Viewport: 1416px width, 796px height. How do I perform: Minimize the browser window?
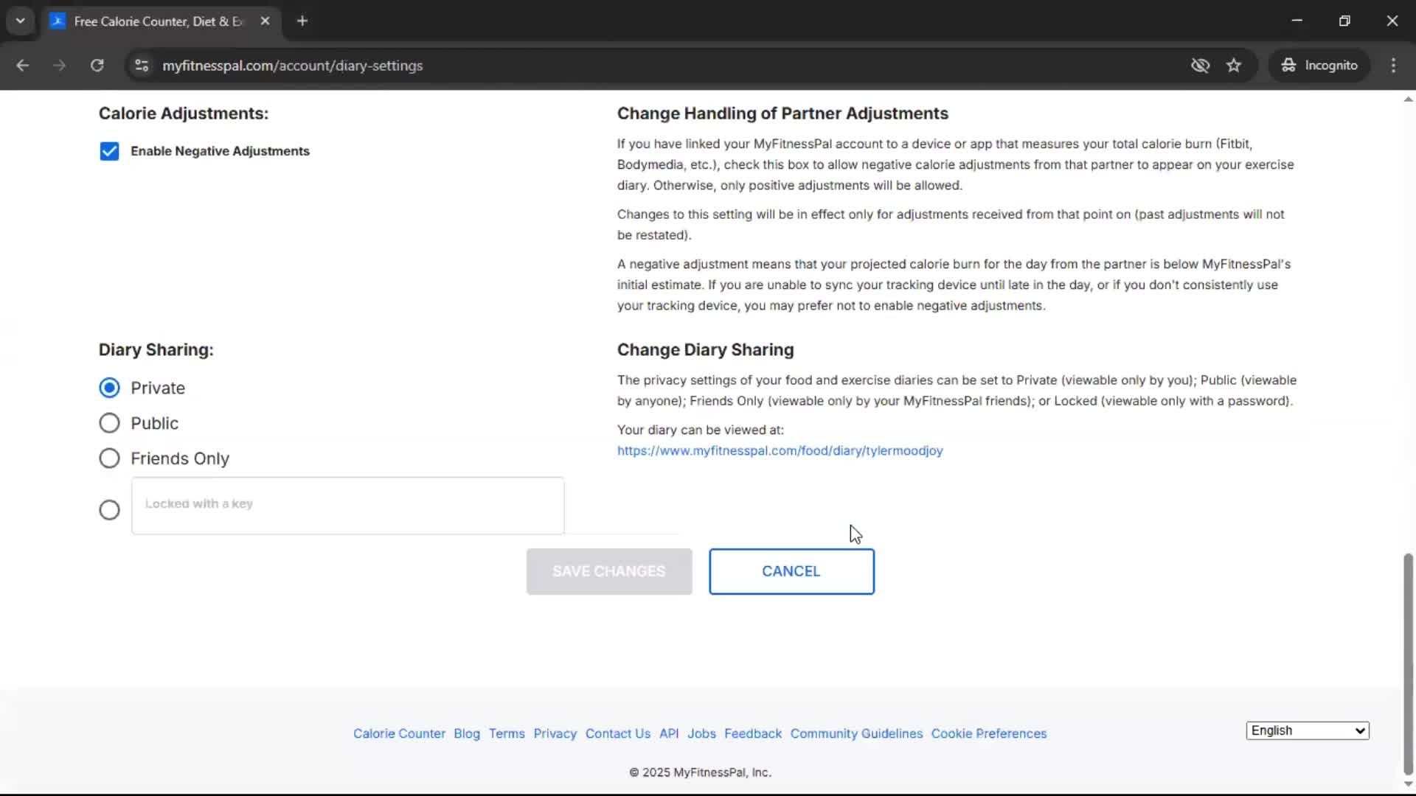[1297, 21]
